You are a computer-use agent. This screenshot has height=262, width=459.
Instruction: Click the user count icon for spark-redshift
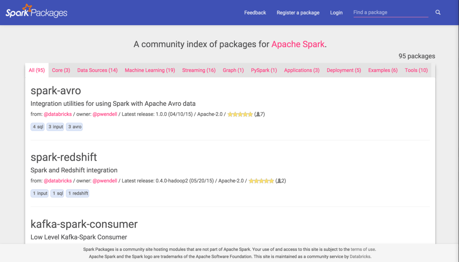click(279, 181)
